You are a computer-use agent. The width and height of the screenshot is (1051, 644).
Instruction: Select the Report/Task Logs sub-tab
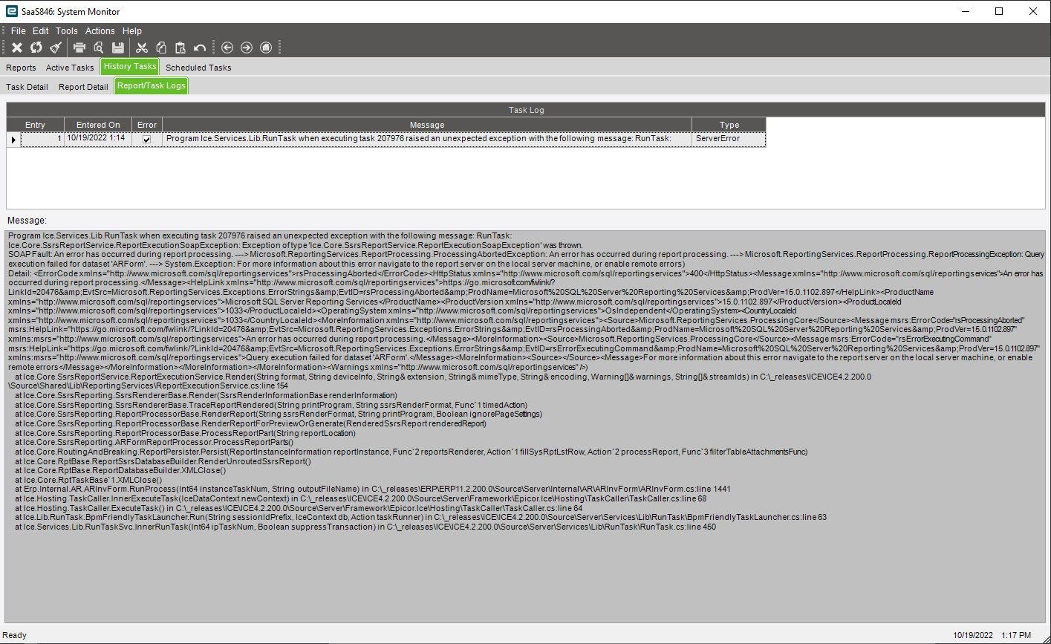(x=151, y=86)
